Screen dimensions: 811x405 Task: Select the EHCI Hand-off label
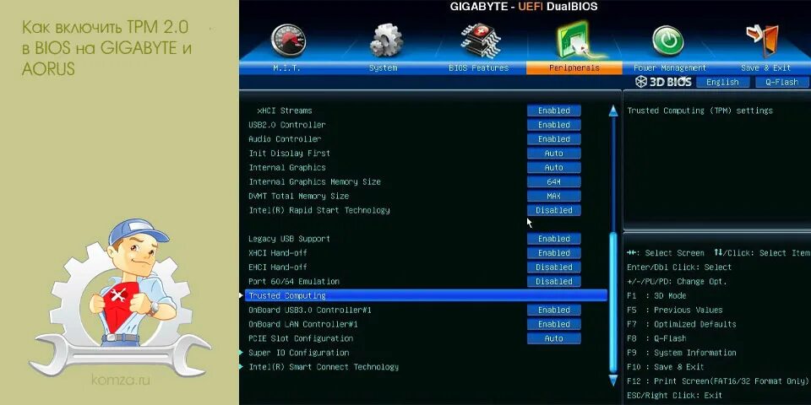coord(278,267)
